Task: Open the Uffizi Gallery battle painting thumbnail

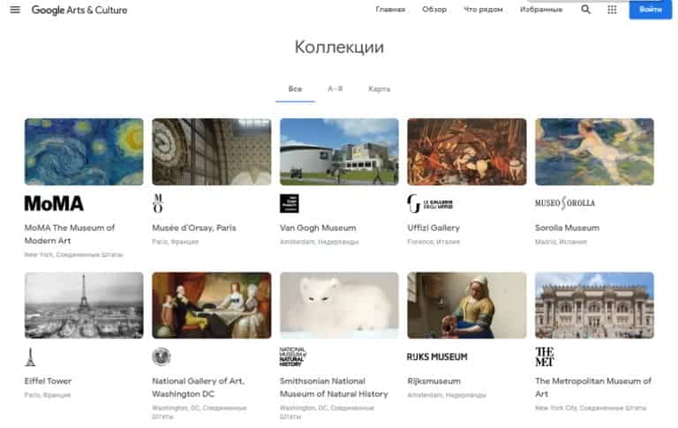Action: (467, 152)
